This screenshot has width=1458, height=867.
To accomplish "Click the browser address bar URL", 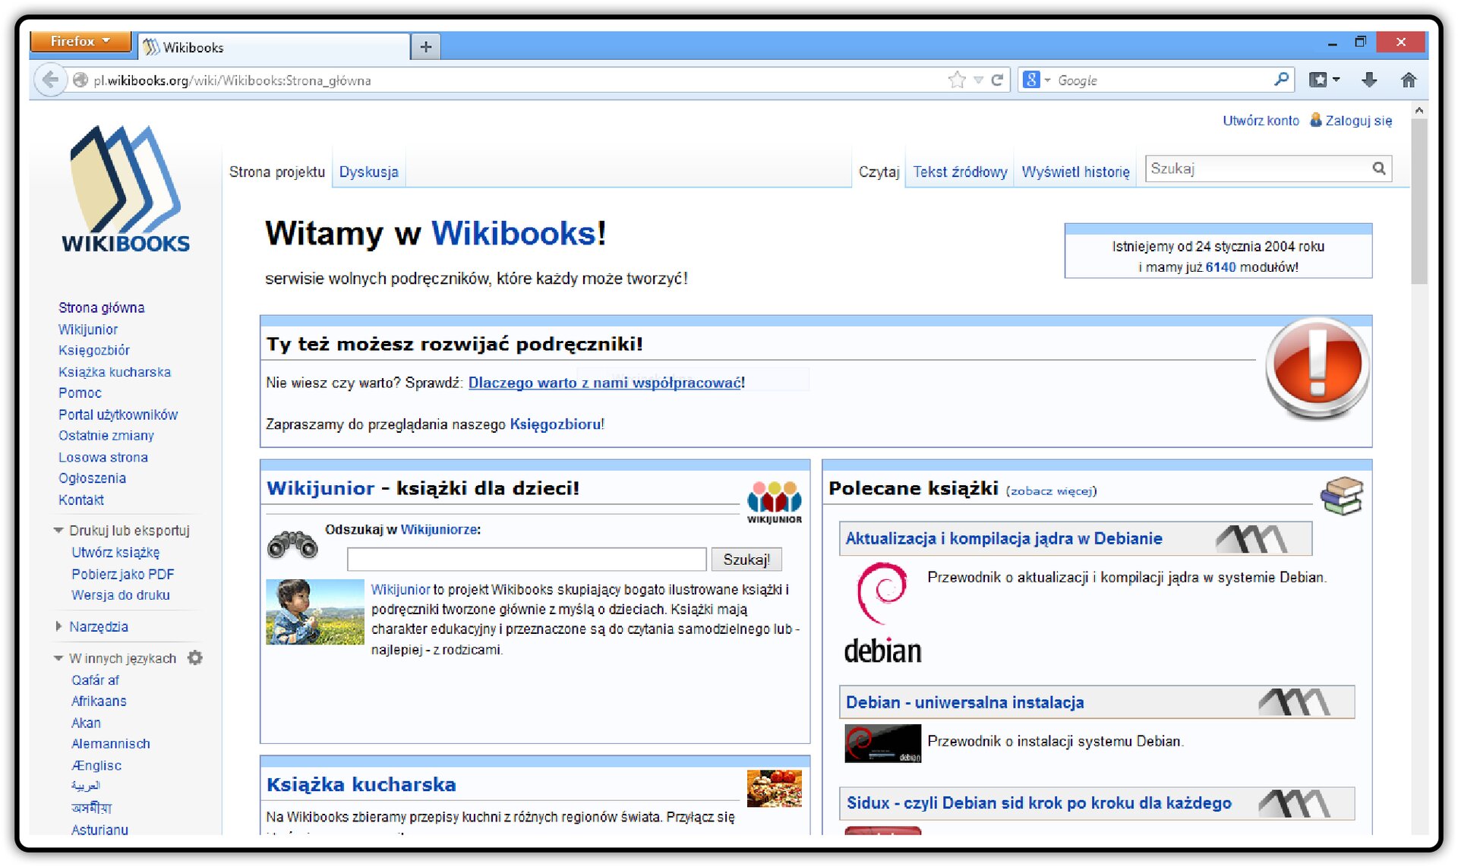I will 232,80.
